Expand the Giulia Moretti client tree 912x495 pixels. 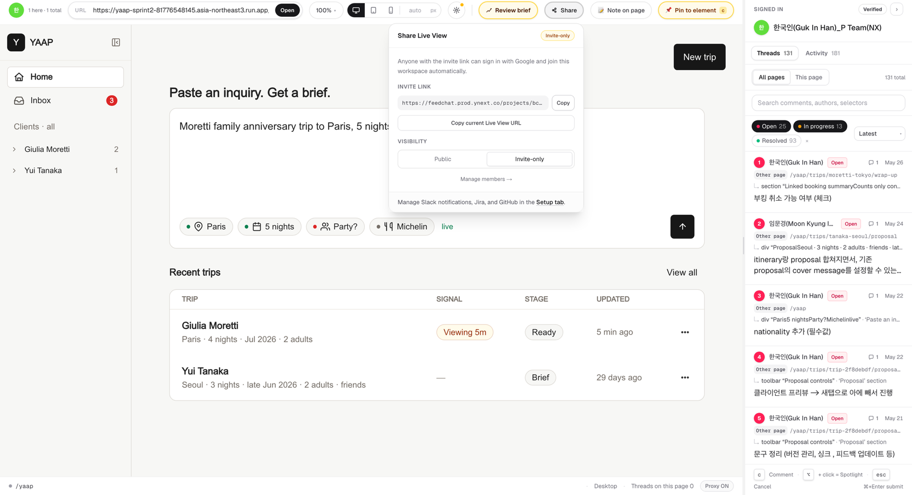click(x=14, y=150)
